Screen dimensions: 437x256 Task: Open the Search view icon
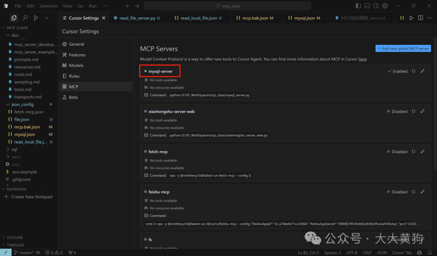(x=25, y=18)
